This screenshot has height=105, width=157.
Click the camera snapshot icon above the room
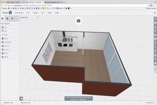pyautogui.click(x=78, y=21)
